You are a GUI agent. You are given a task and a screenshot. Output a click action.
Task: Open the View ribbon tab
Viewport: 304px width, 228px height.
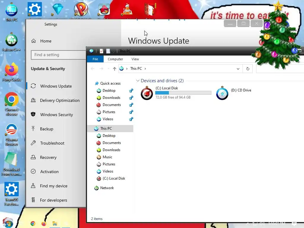click(x=135, y=59)
